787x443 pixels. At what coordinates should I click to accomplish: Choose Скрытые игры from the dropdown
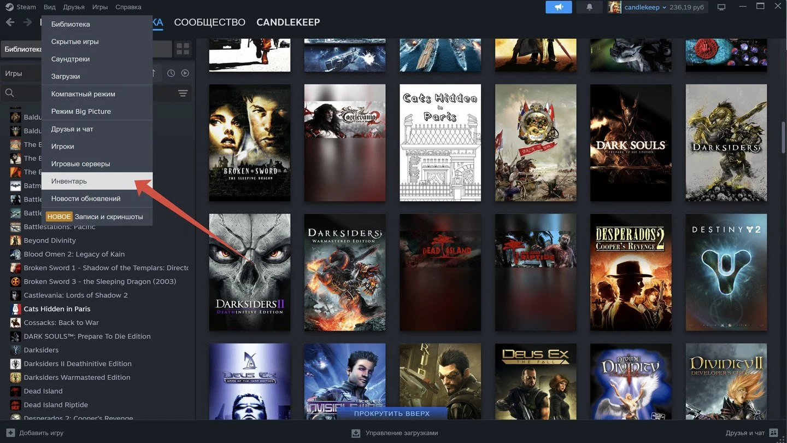point(97,42)
